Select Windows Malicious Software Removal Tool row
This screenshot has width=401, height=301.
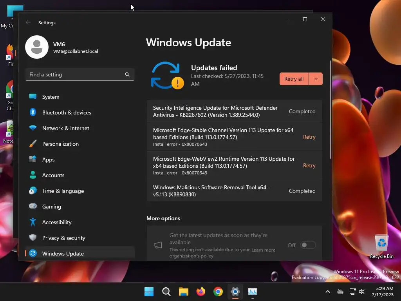pyautogui.click(x=234, y=191)
